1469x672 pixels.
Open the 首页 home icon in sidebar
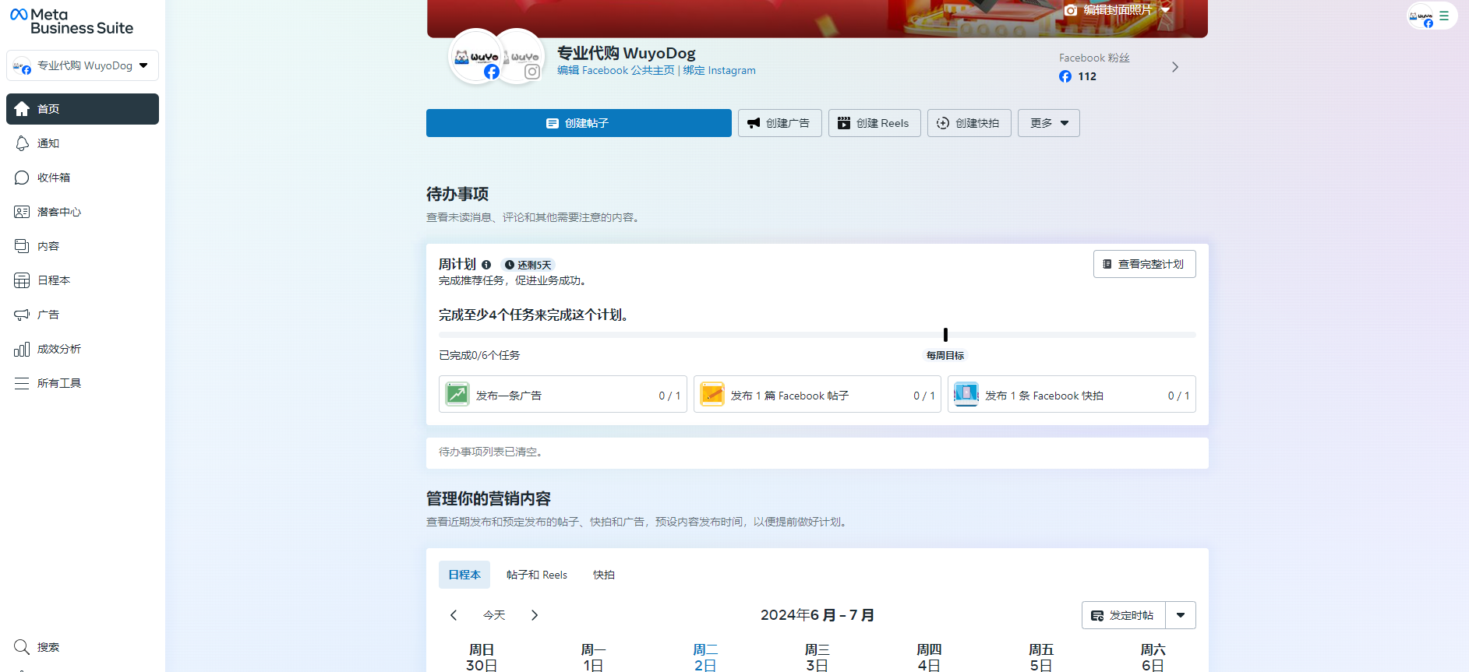(22, 109)
